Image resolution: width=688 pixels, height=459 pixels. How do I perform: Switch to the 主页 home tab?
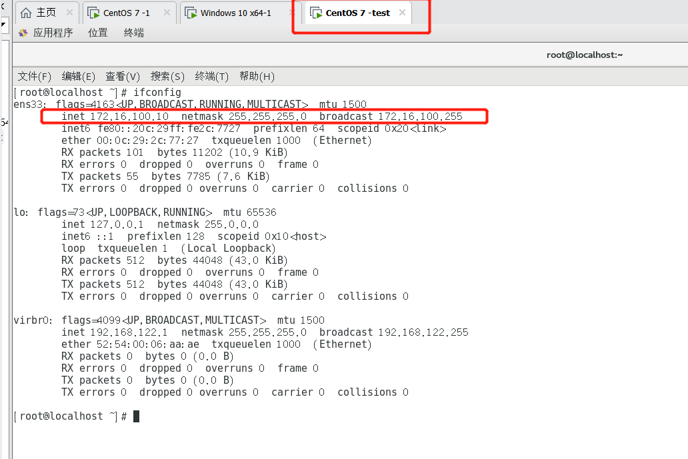(x=47, y=13)
